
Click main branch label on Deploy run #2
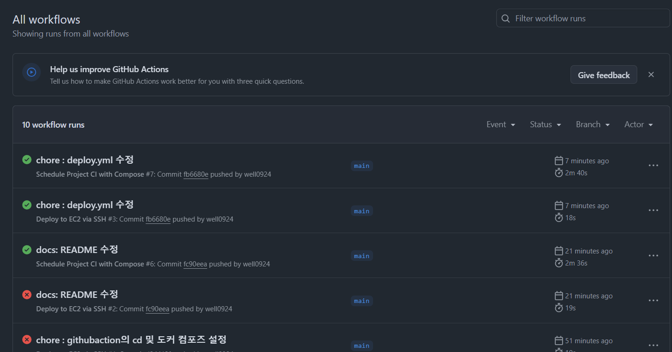coord(361,301)
